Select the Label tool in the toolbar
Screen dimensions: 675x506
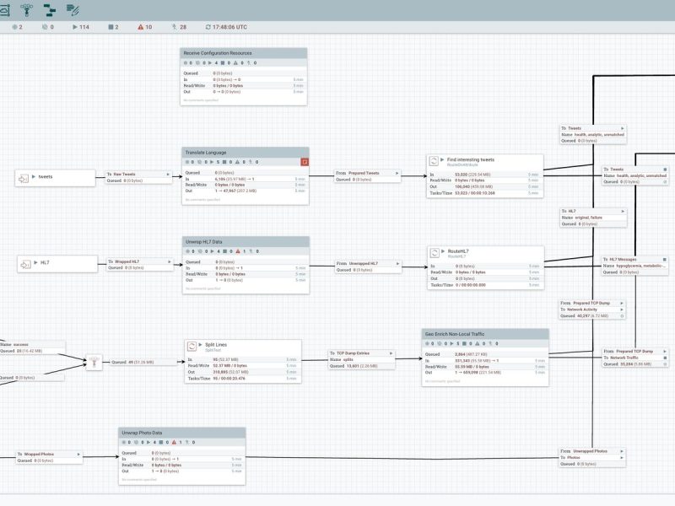[73, 9]
